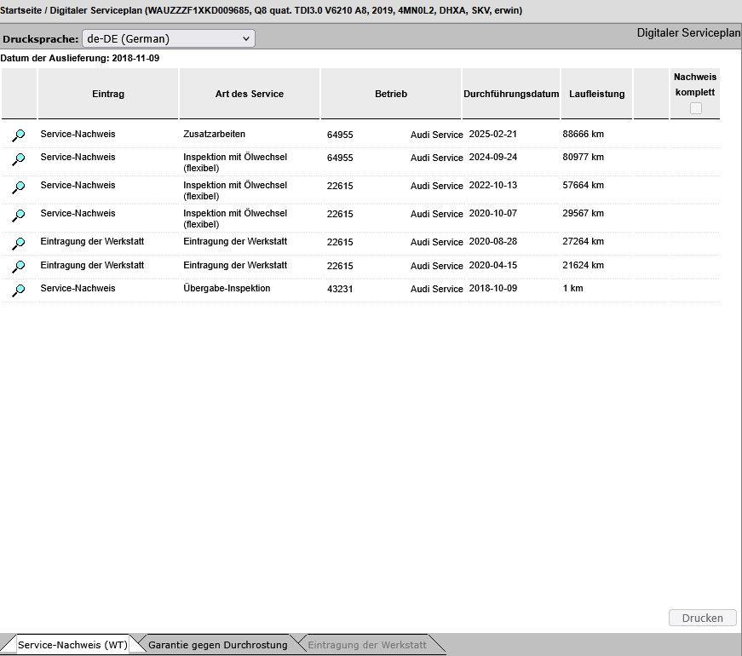
Task: Click the Eintrag column header
Action: pos(108,94)
